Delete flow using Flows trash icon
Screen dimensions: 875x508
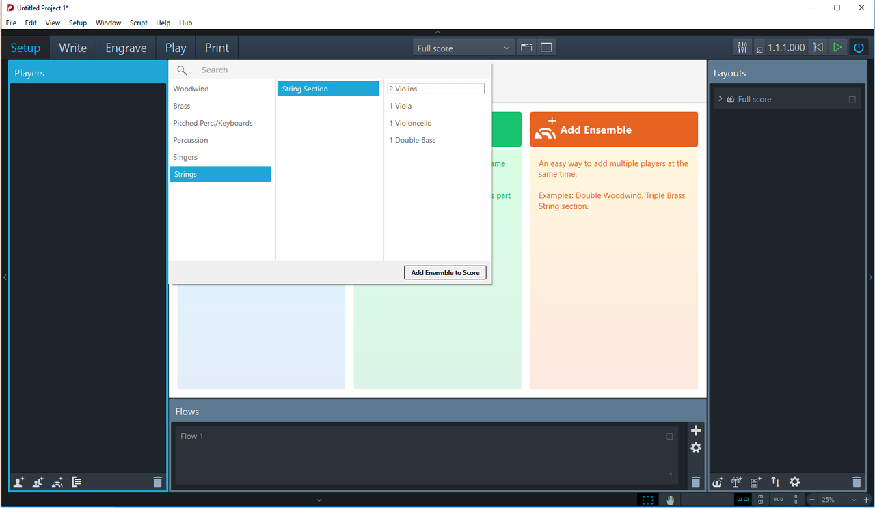pos(696,482)
